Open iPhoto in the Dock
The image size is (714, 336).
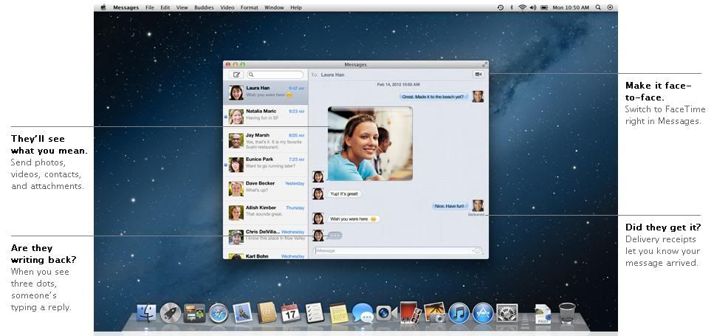(x=434, y=313)
